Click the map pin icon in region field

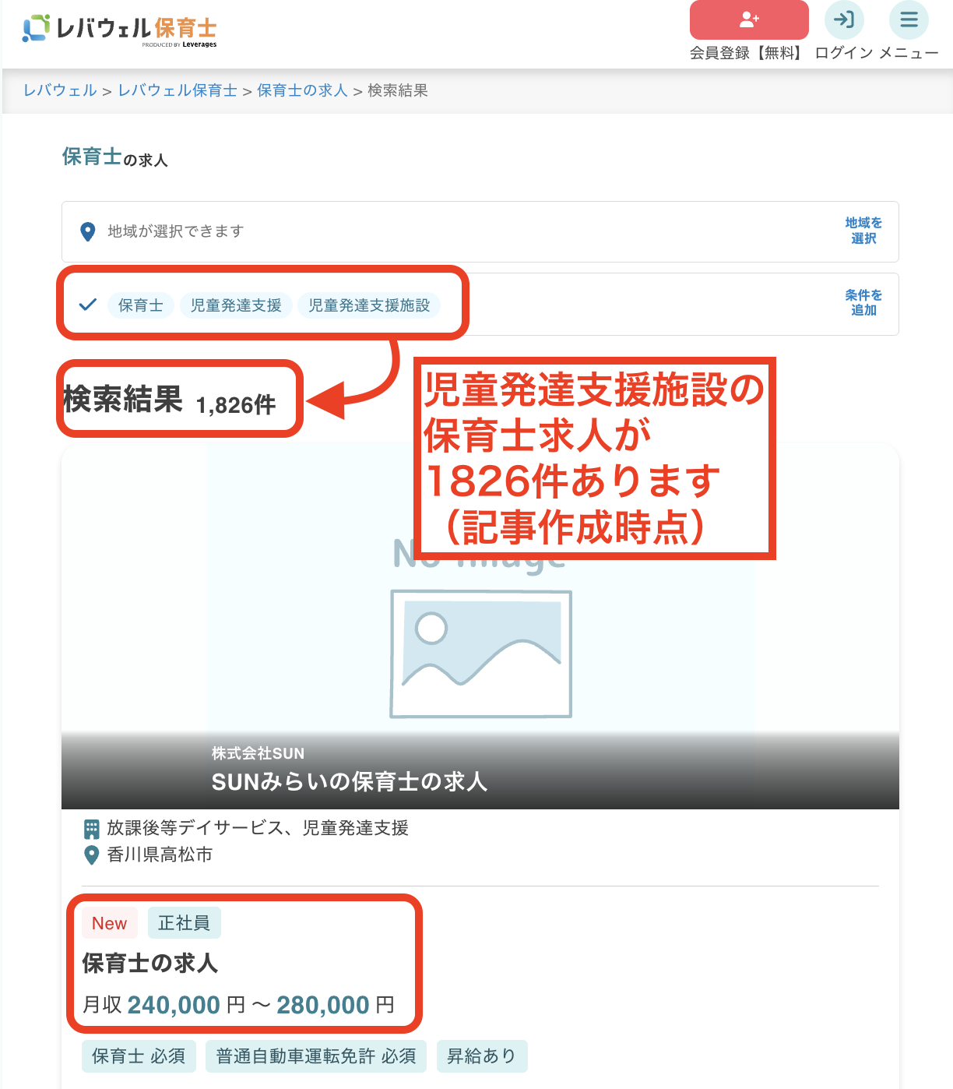coord(88,231)
